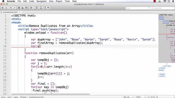Image resolution: width=175 pixels, height=98 pixels.
Task: Click the 'Users' breadcrumb in status bar
Action: click(9, 97)
